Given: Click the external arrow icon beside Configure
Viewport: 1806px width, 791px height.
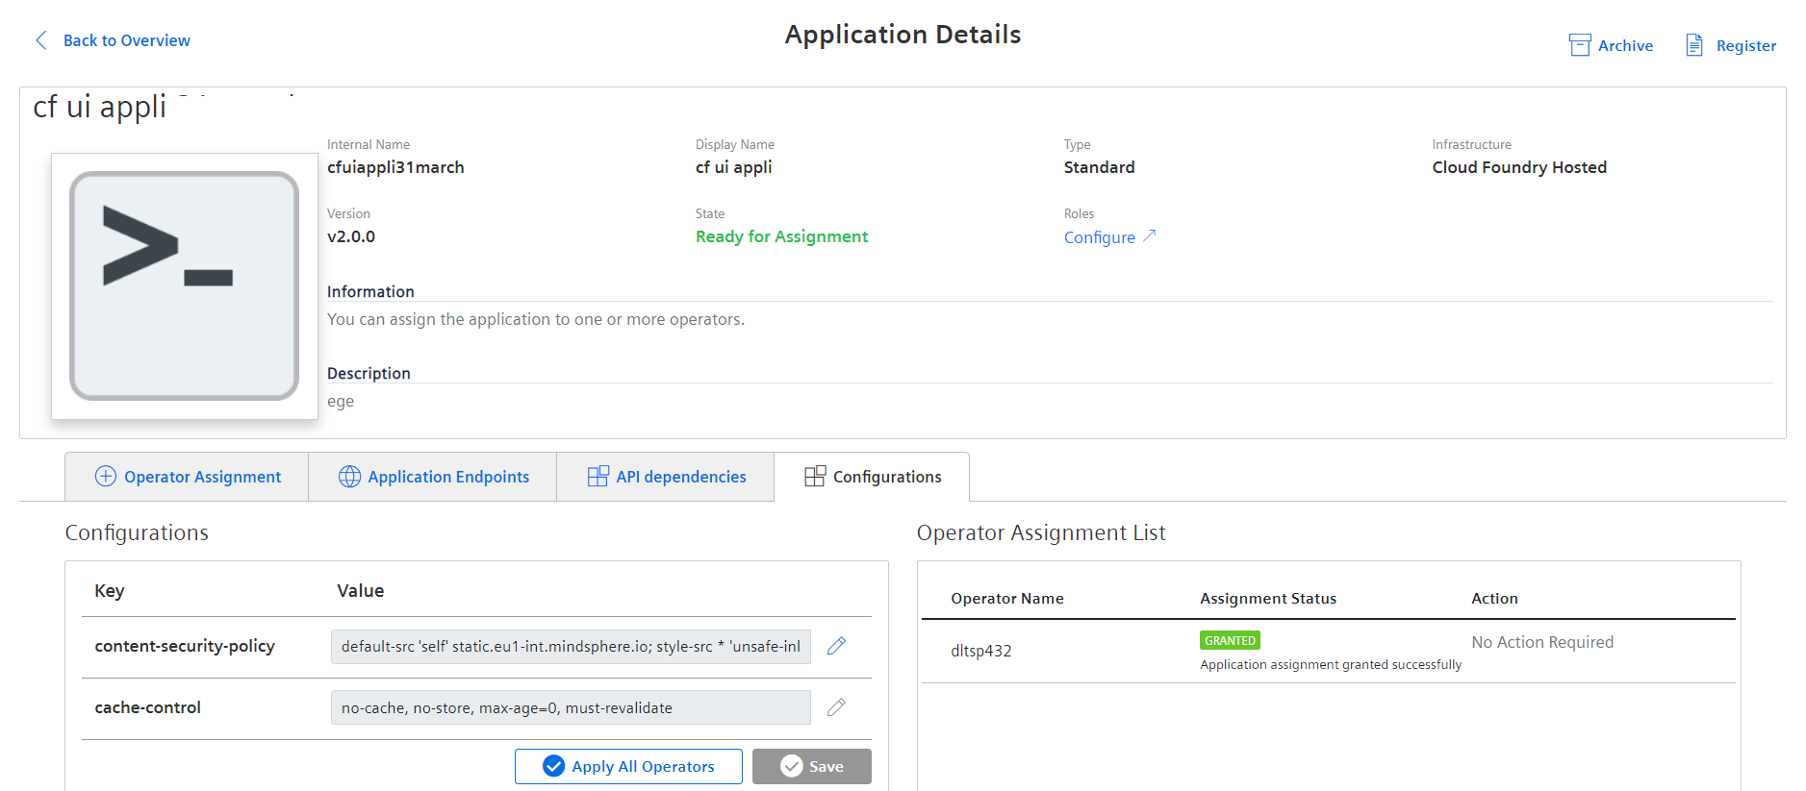Looking at the screenshot, I should [x=1149, y=235].
